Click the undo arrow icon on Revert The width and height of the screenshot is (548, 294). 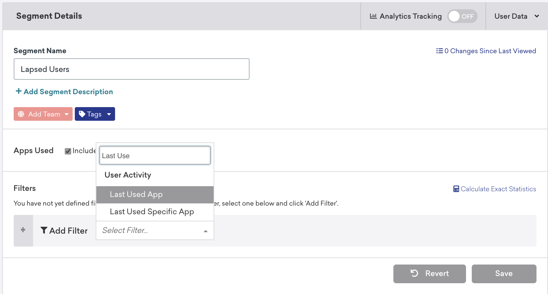pyautogui.click(x=414, y=273)
